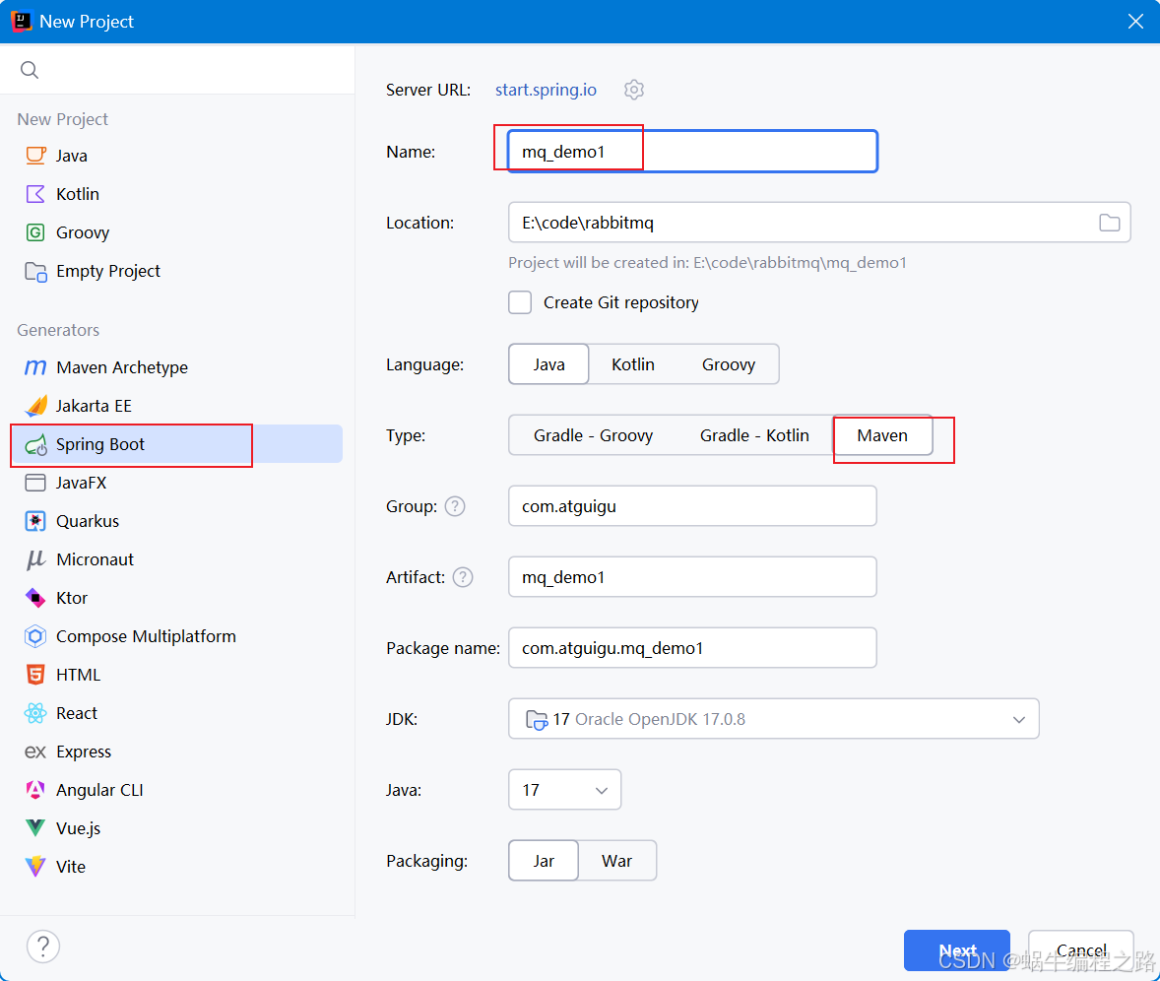Close the New Project dialog
The image size is (1160, 981).
tap(1135, 22)
